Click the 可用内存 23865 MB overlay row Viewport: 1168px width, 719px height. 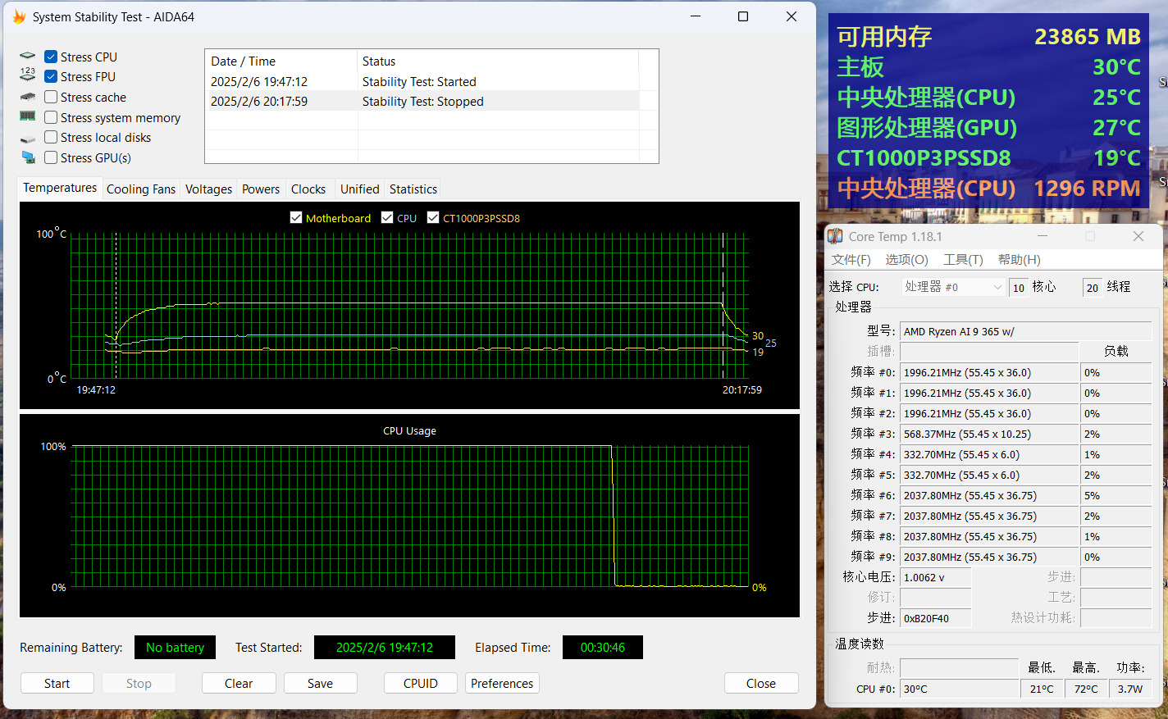click(988, 36)
